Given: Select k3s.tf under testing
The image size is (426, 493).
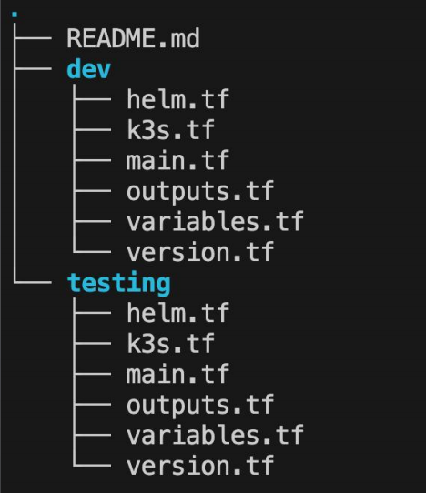Looking at the screenshot, I should coord(170,343).
